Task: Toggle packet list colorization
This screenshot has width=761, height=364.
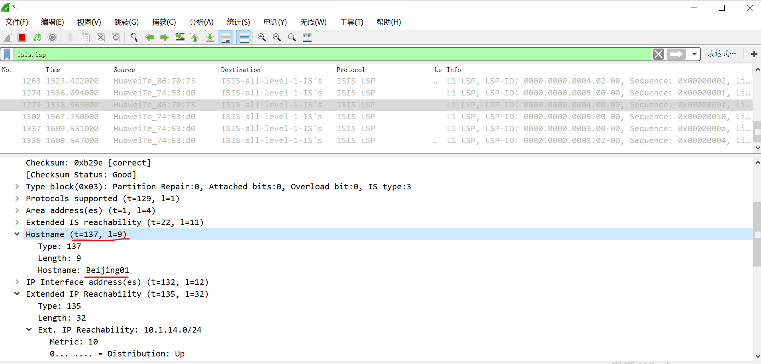Action: point(244,38)
